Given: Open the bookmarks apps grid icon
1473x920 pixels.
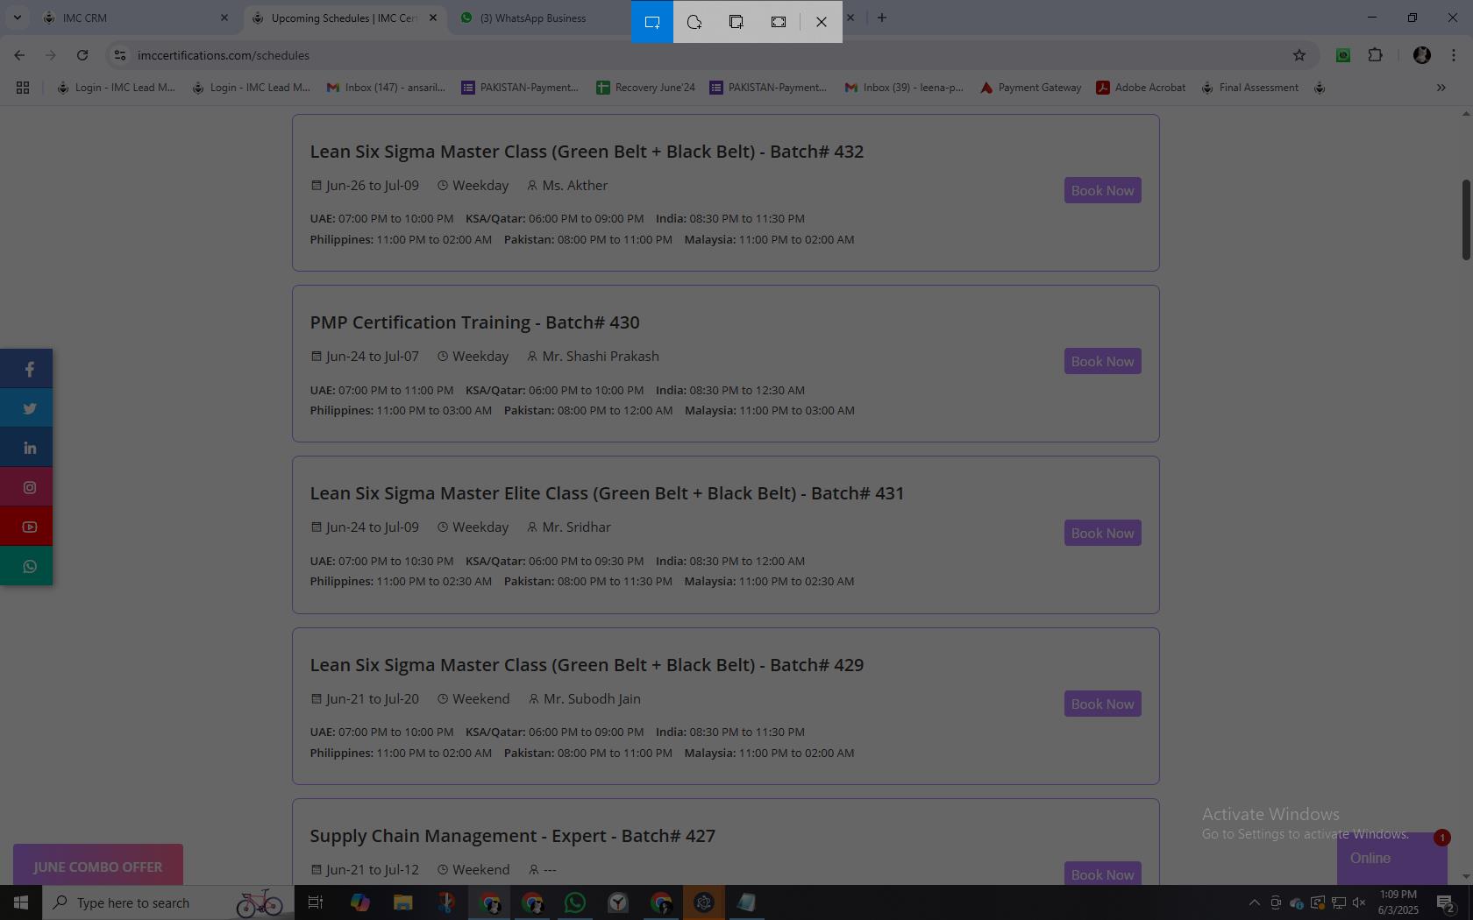Looking at the screenshot, I should tap(23, 88).
